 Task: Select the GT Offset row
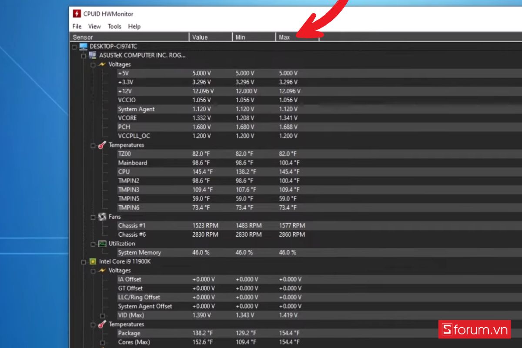[x=320, y=288]
